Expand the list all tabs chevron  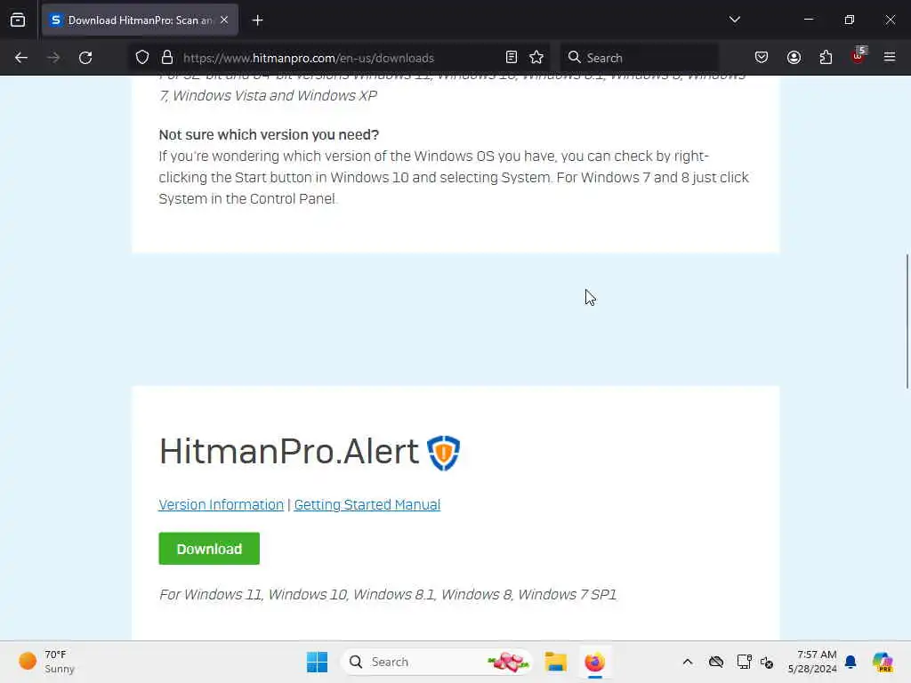point(734,20)
